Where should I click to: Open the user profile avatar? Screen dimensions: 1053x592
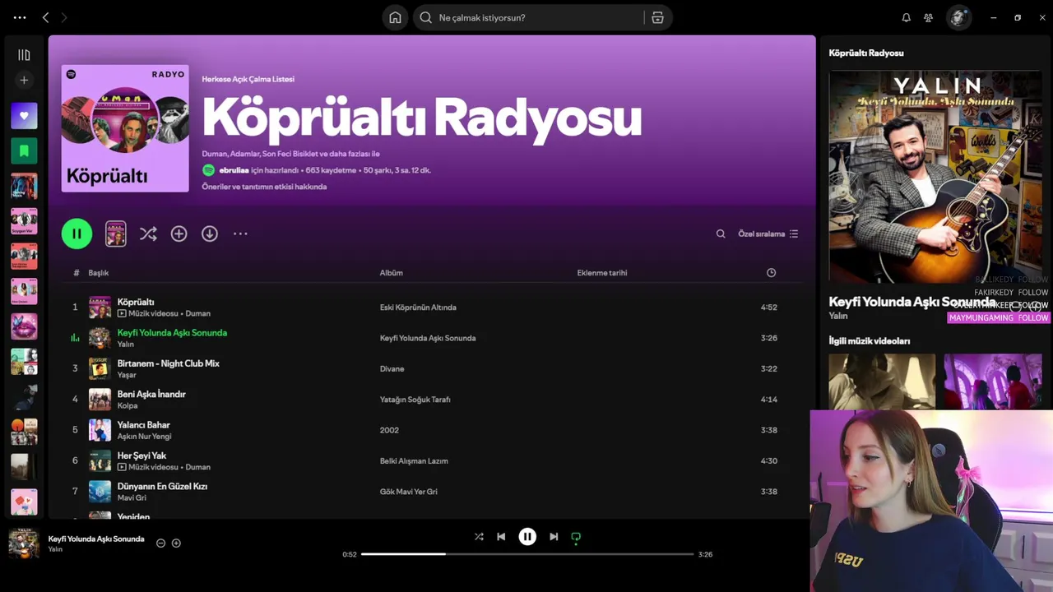(958, 17)
